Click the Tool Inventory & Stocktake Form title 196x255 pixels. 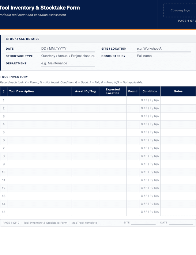click(x=40, y=8)
